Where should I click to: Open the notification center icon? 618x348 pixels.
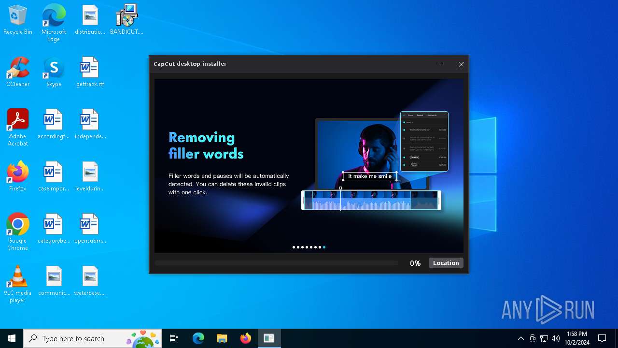[x=602, y=338]
